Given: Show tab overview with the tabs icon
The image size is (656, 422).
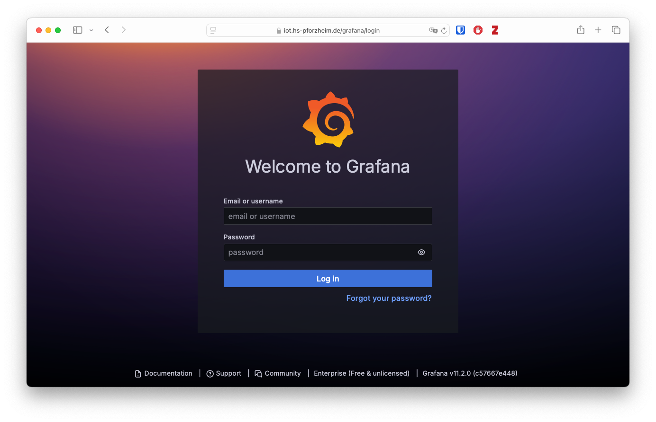Looking at the screenshot, I should click(x=616, y=29).
